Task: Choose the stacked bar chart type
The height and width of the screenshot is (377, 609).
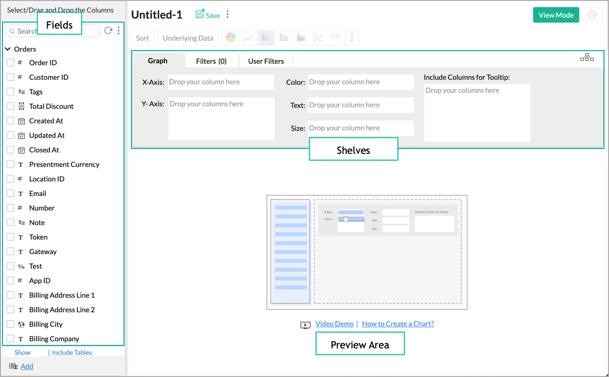Action: [x=283, y=38]
